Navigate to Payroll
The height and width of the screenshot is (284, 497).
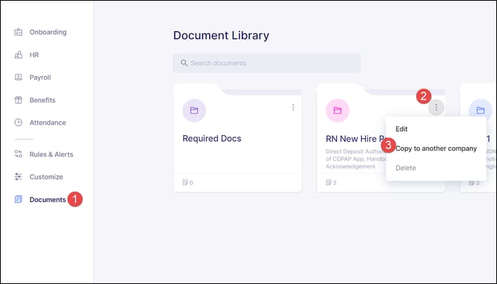coord(40,77)
